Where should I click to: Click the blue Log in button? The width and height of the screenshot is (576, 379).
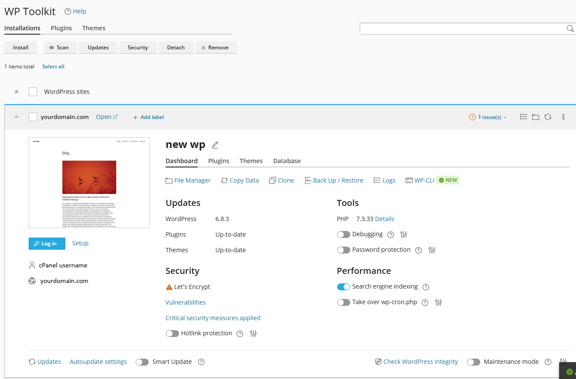(x=47, y=244)
